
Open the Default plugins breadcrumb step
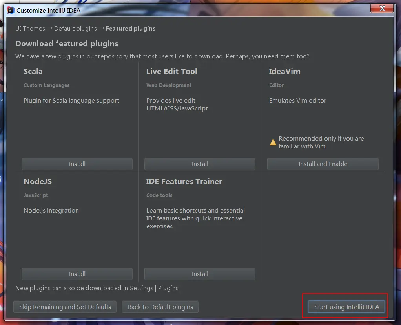point(75,28)
